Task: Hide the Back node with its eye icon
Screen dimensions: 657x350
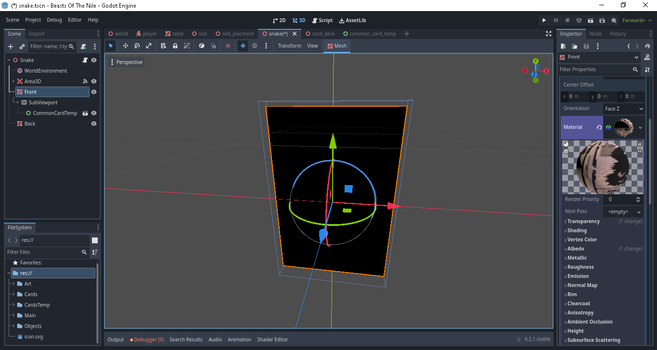Action: pos(94,124)
